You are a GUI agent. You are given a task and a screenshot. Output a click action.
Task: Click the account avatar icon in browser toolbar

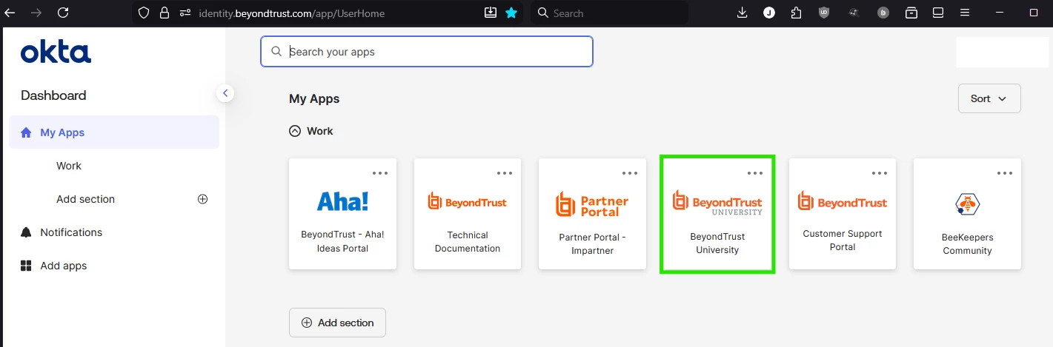point(769,13)
